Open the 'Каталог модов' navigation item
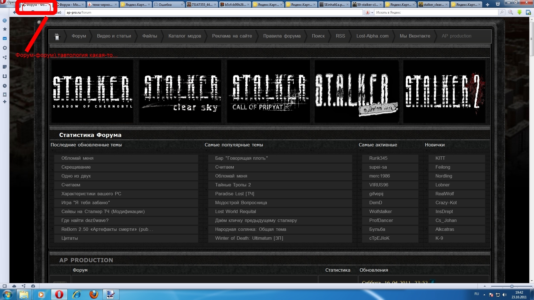The image size is (534, 300). click(x=185, y=36)
